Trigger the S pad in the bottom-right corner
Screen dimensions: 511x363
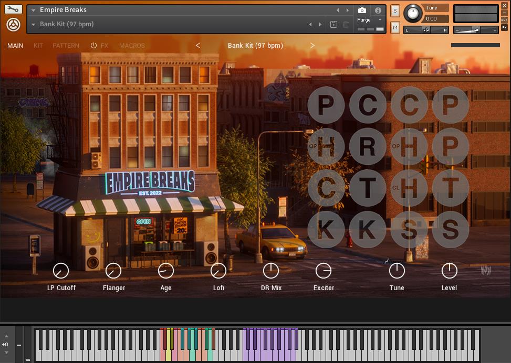click(x=451, y=230)
